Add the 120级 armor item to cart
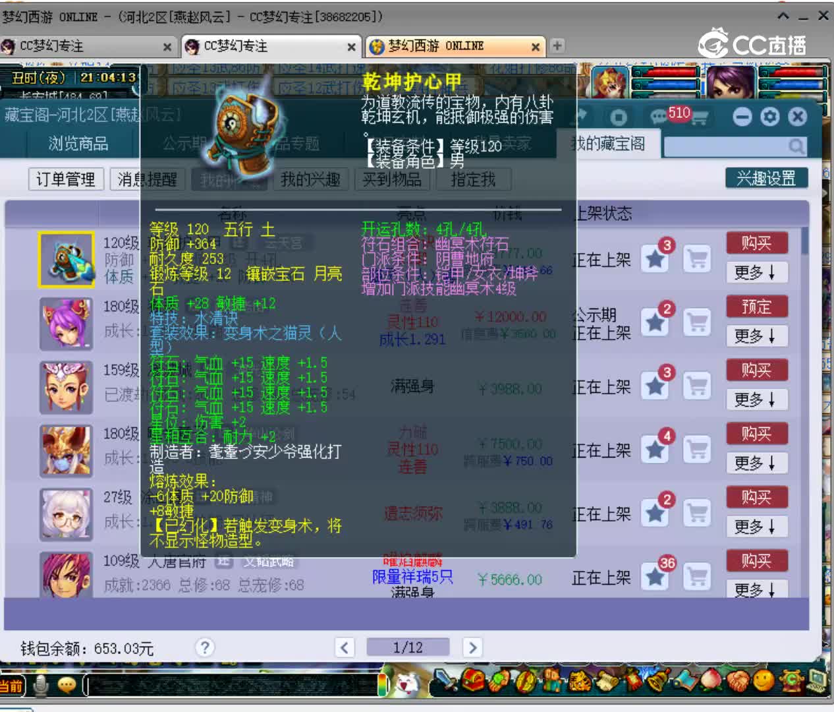834x712 pixels. click(x=697, y=258)
